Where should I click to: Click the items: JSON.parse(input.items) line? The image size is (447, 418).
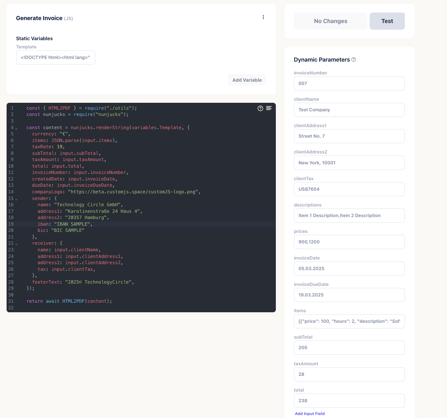[x=75, y=140]
